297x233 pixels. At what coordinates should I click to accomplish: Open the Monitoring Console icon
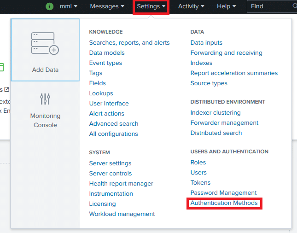click(x=45, y=99)
